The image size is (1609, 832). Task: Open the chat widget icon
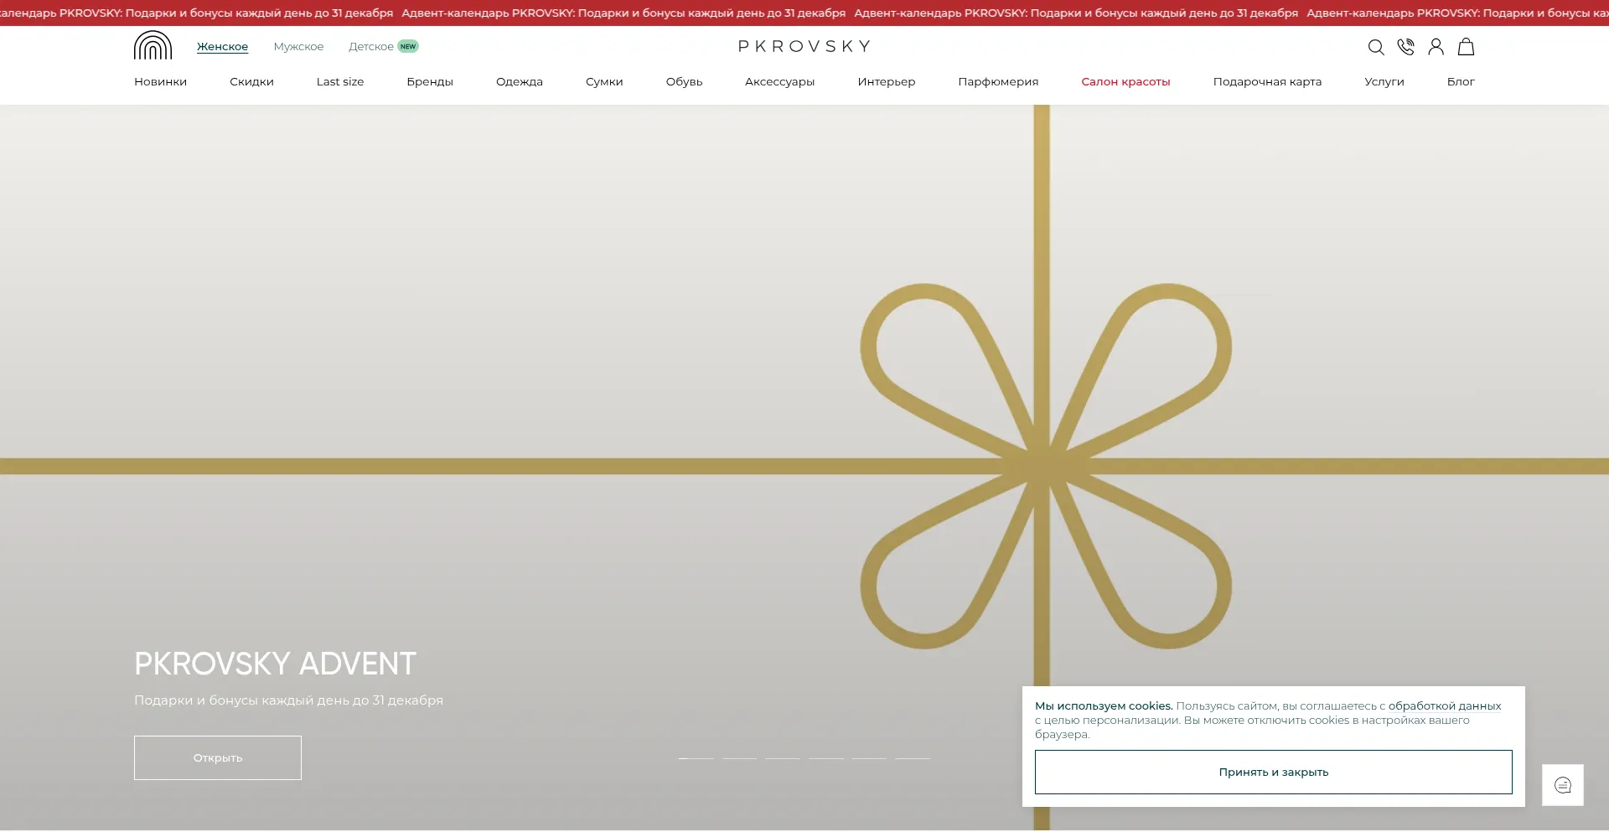pyautogui.click(x=1562, y=785)
